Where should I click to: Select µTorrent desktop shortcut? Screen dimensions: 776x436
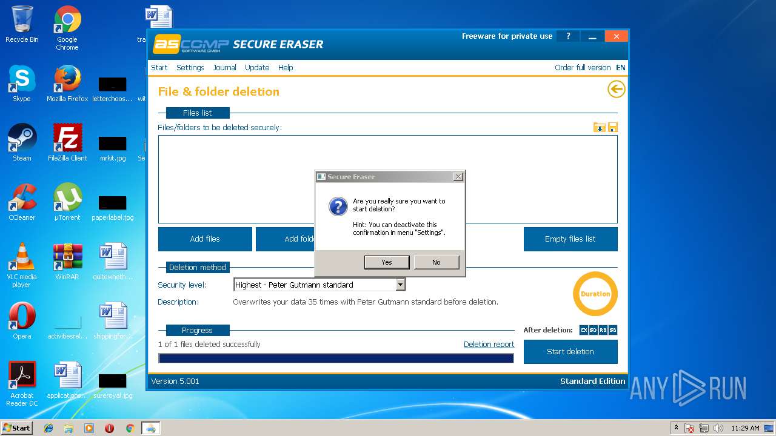67,202
